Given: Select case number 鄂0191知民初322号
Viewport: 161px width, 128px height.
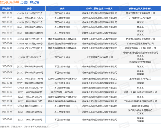Looking at the screenshot, I should pyautogui.click(x=30, y=27).
